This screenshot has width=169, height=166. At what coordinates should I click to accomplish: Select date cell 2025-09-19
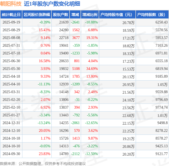tap(11, 22)
